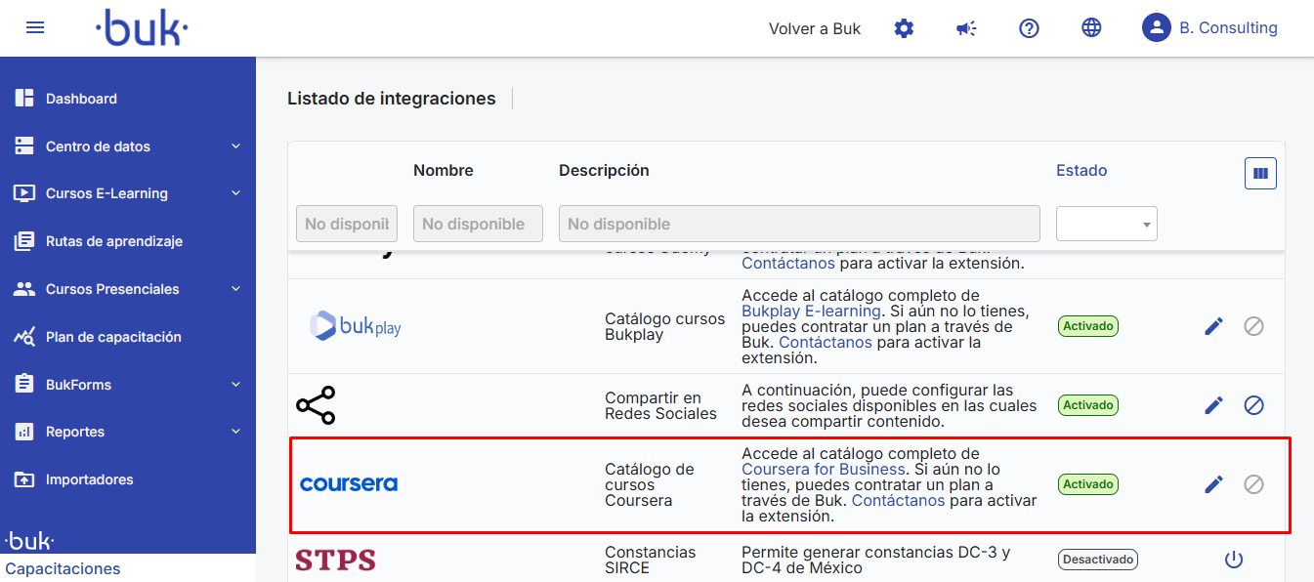Open announcements megaphone icon

[x=966, y=28]
